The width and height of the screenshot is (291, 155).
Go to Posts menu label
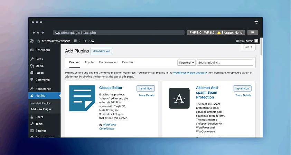pos(39,59)
